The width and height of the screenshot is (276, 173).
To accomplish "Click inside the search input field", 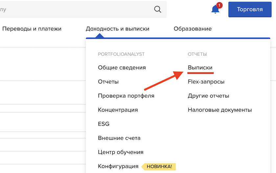I will pos(76,10).
